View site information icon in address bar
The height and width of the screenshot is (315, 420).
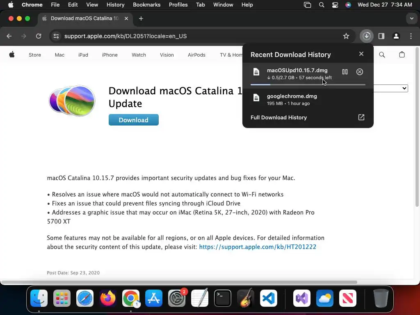pos(56,36)
